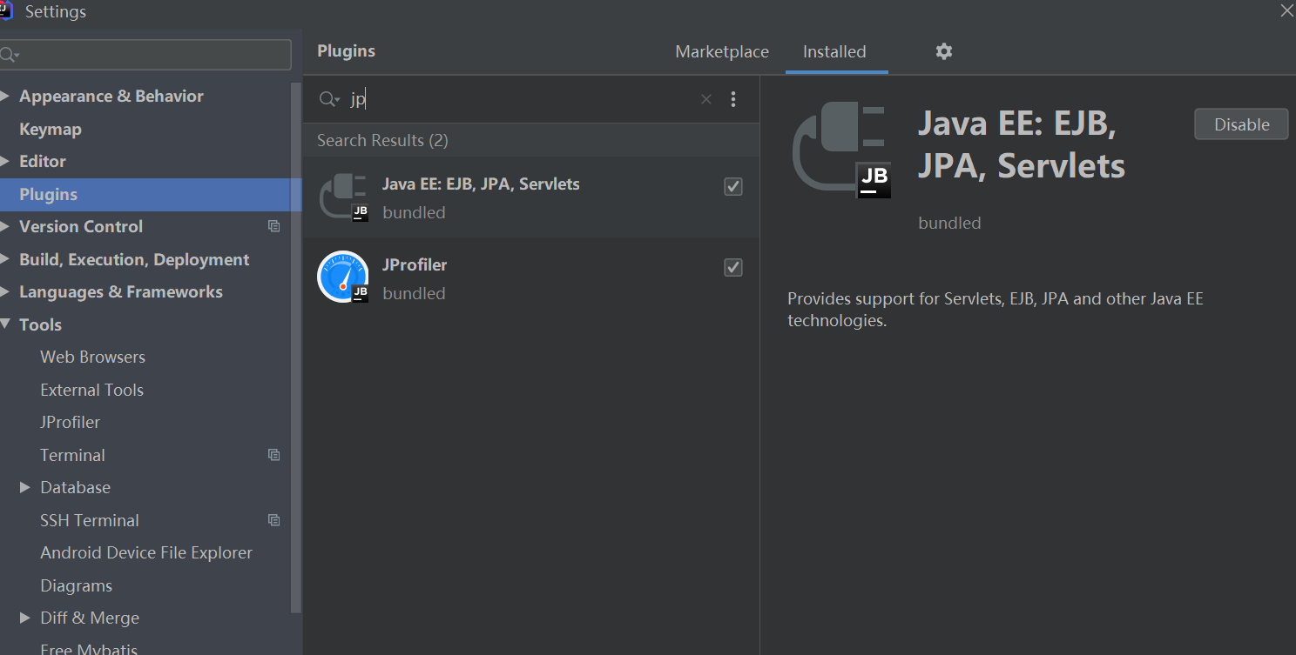Open Web Browsers settings
Screen dimensions: 1296x655
[92, 357]
